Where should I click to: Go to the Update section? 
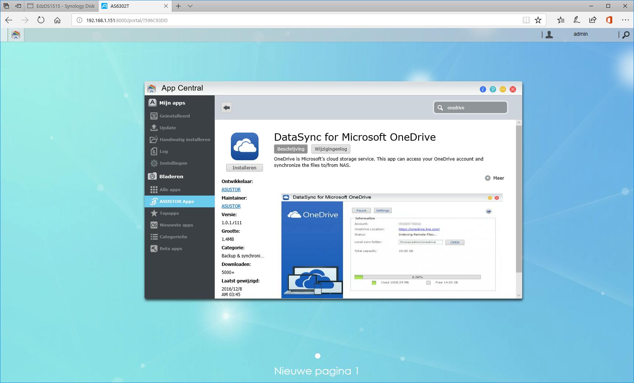(x=180, y=128)
